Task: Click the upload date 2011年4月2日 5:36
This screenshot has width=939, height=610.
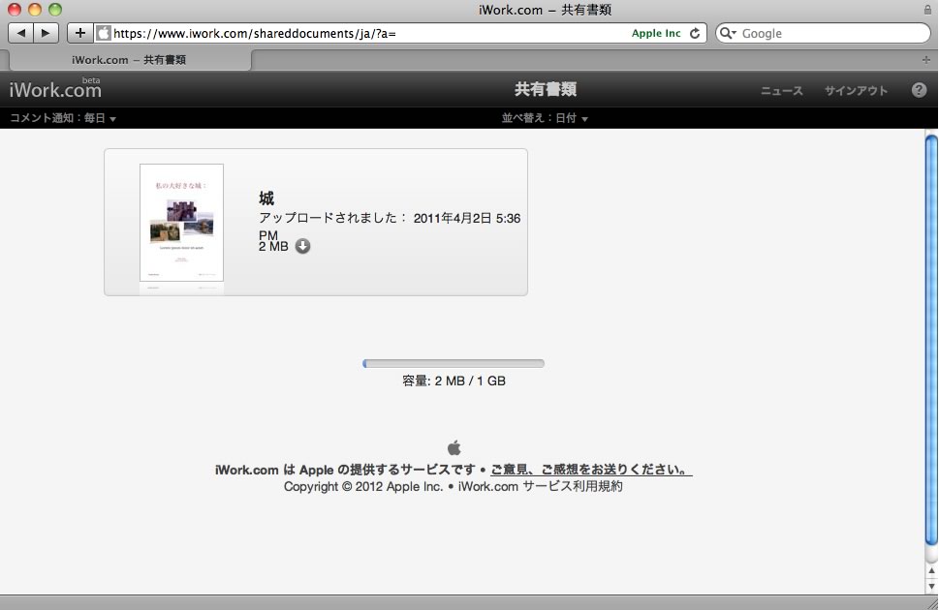Action: [x=467, y=219]
